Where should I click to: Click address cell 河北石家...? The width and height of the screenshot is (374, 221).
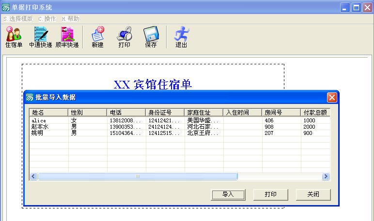[203, 127]
